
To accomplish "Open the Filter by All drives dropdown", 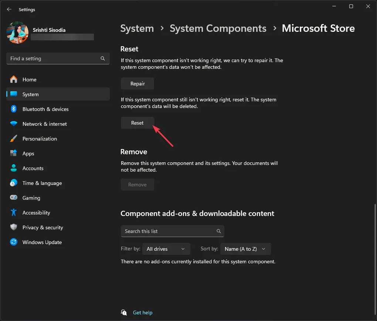I will click(166, 249).
